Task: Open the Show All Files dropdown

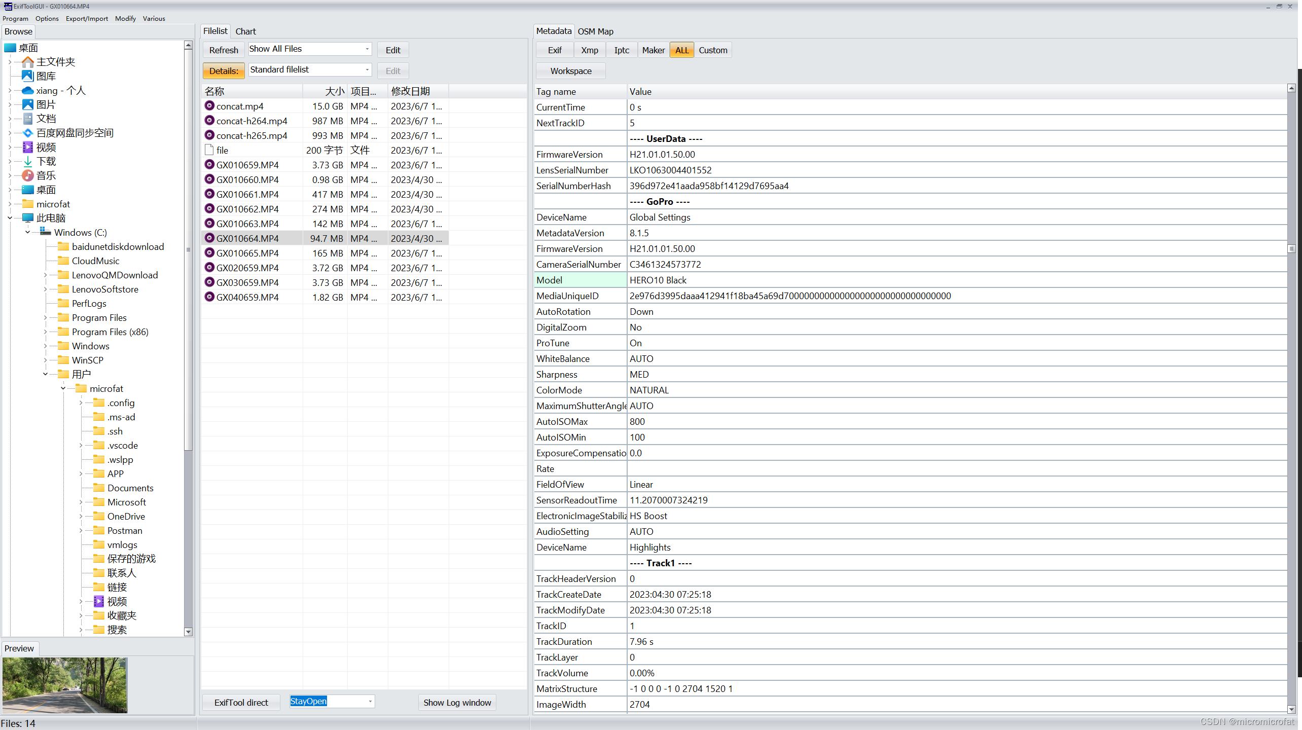Action: 367,49
